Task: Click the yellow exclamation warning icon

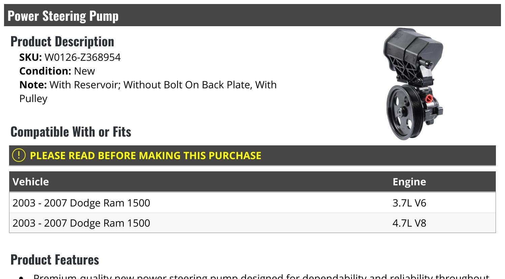Action: [x=19, y=155]
